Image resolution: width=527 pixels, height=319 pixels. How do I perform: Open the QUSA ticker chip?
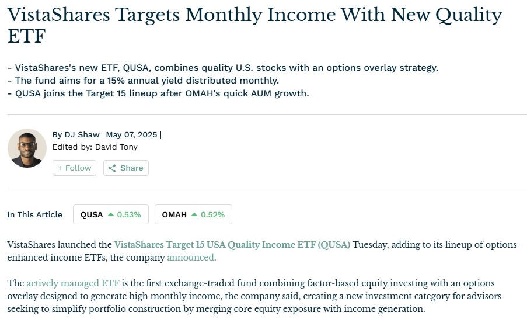tap(110, 214)
